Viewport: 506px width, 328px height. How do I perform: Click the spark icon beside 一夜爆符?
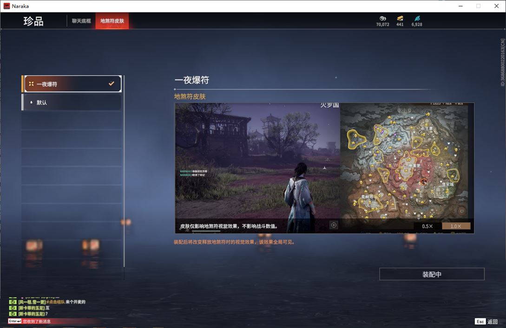tap(31, 84)
